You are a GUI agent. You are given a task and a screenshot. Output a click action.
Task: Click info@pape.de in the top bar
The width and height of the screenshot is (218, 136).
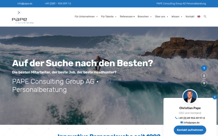pos(25,4)
